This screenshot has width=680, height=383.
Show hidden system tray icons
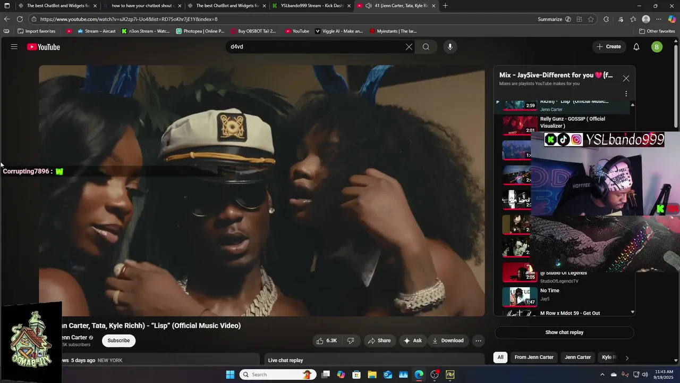click(602, 374)
